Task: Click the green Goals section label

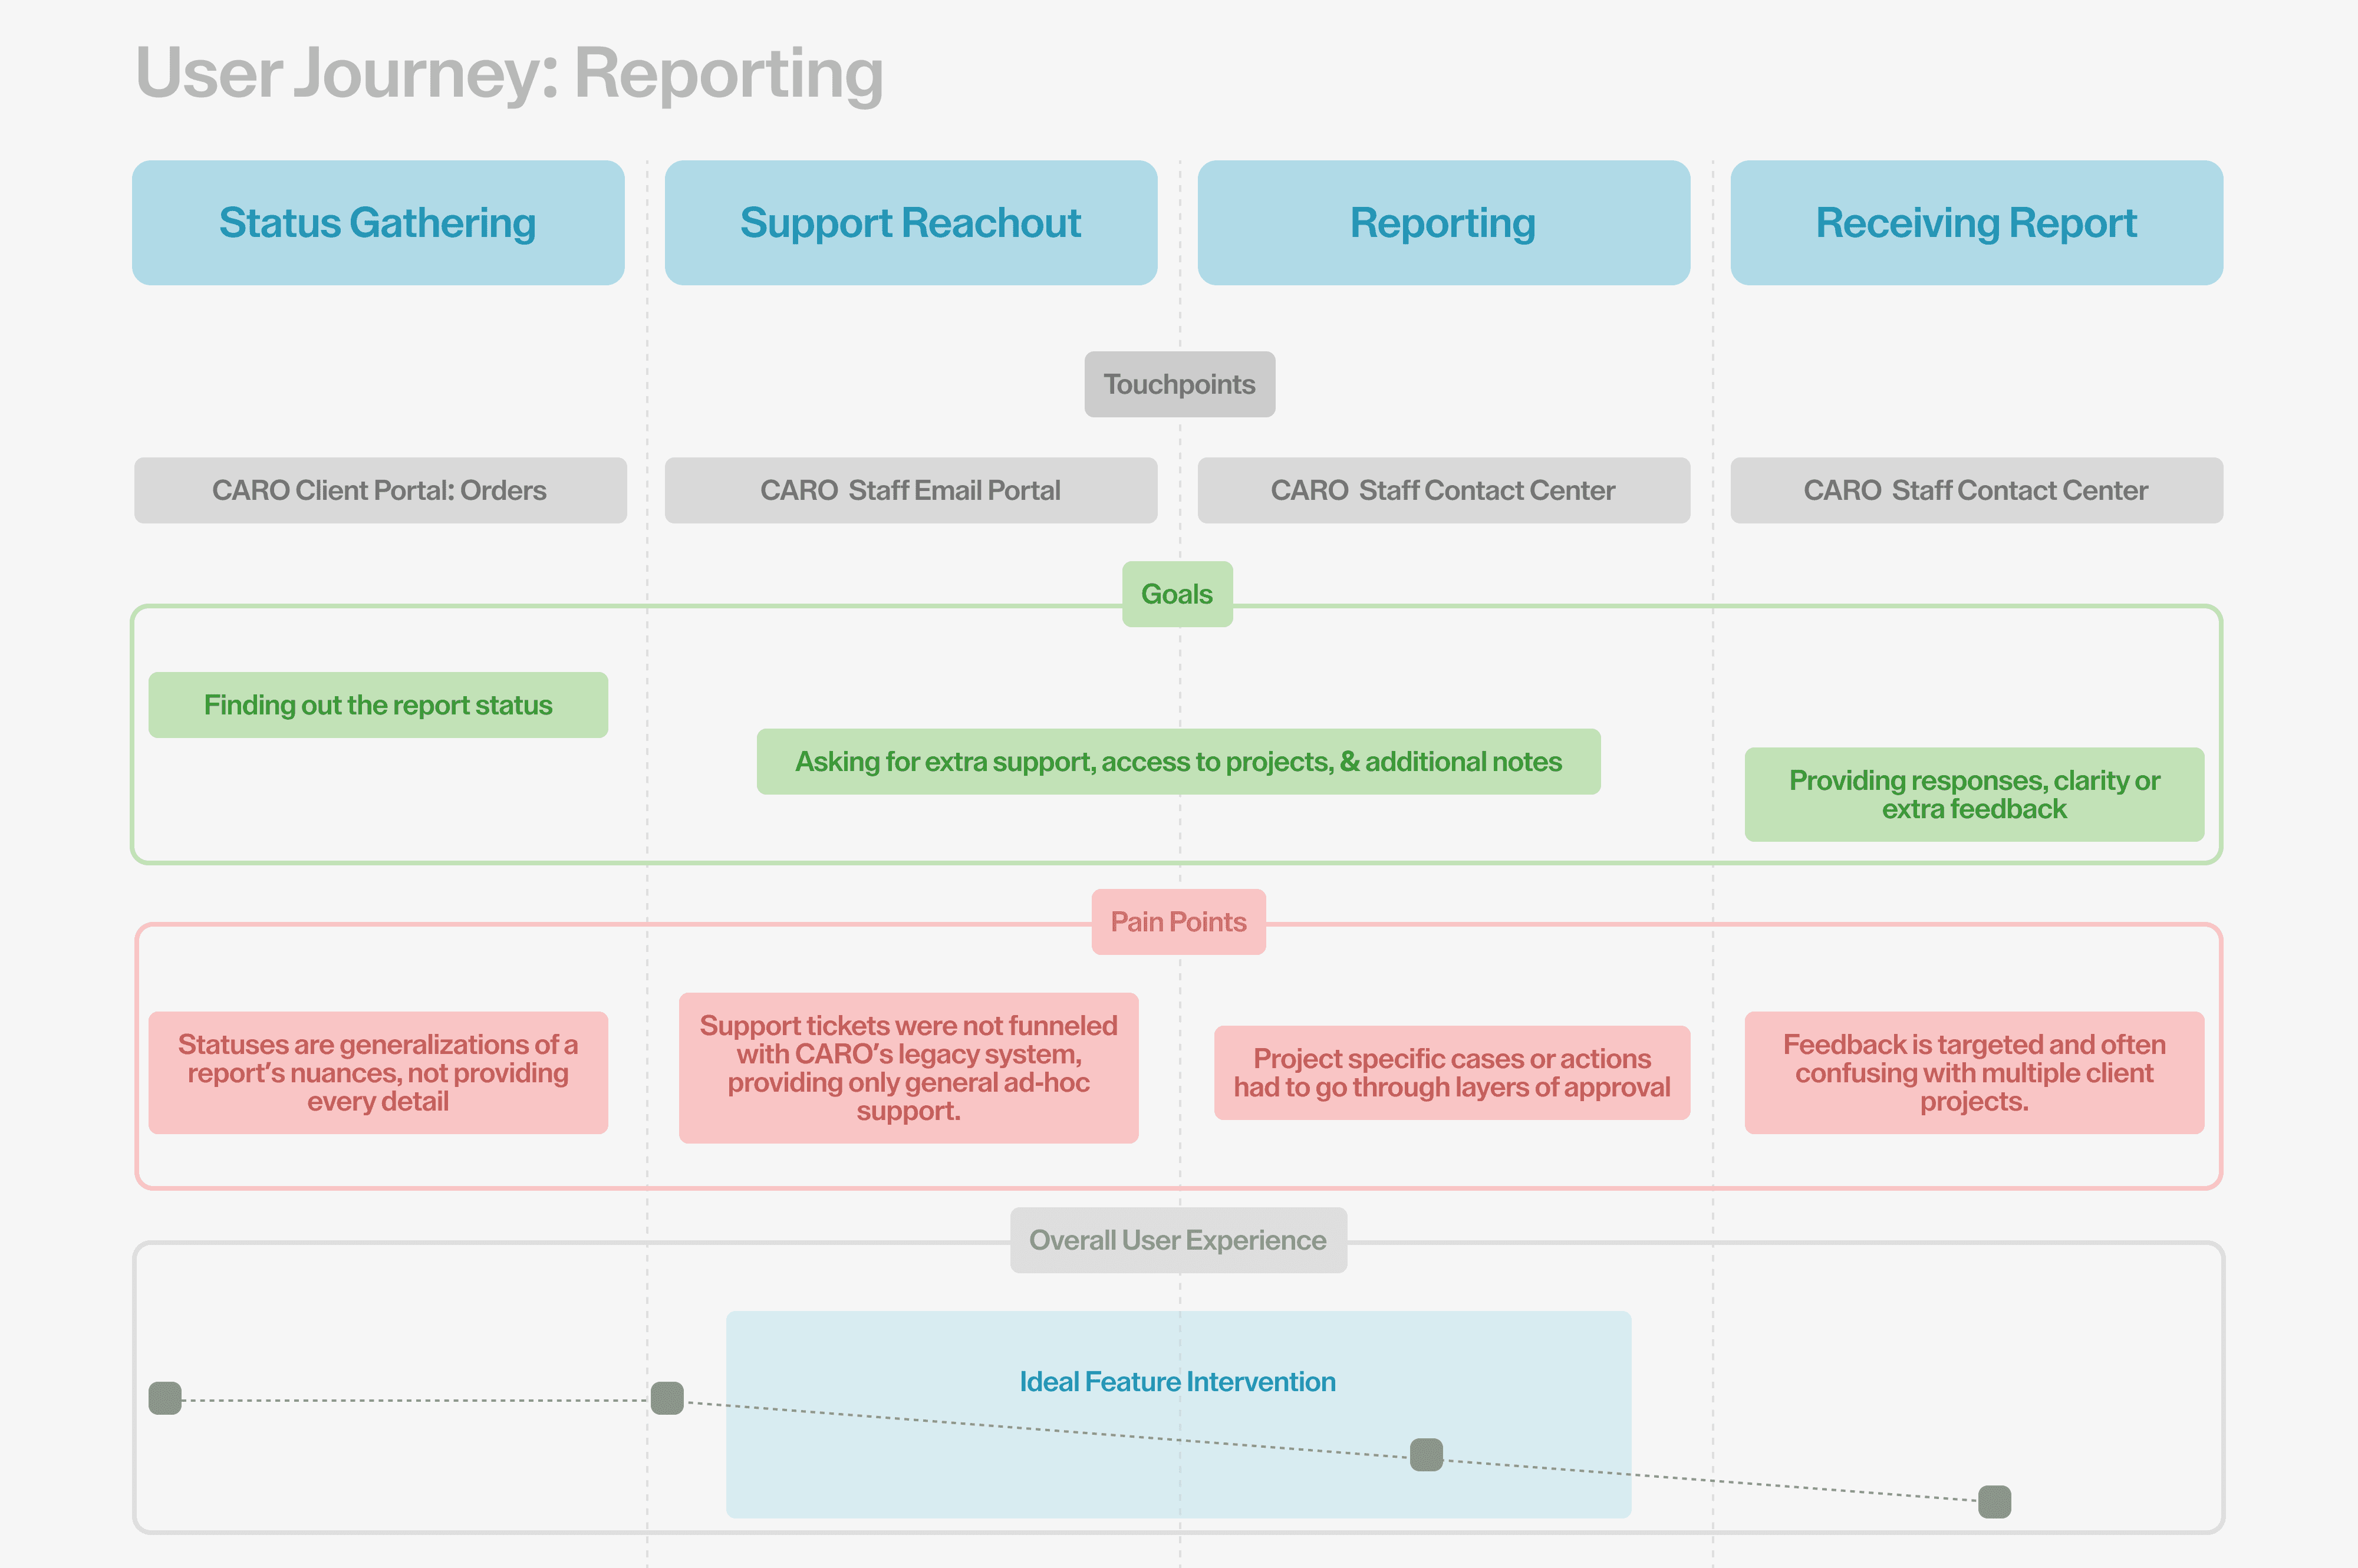Action: pos(1177,594)
